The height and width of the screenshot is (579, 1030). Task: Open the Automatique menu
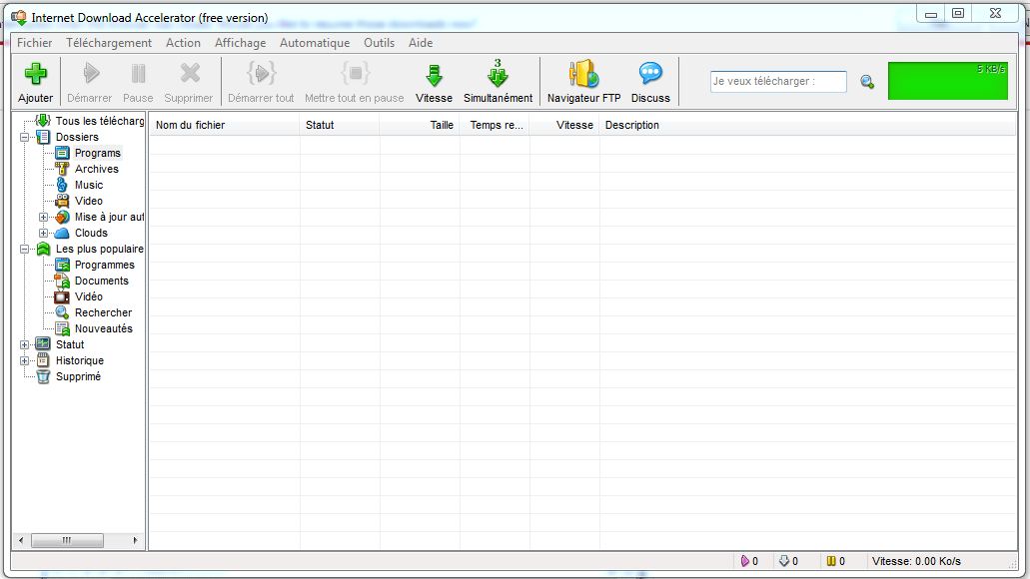pos(315,43)
